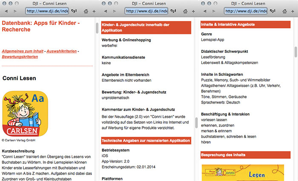298x181 pixels.
Task: Close the left browser window
Action: point(4,3)
